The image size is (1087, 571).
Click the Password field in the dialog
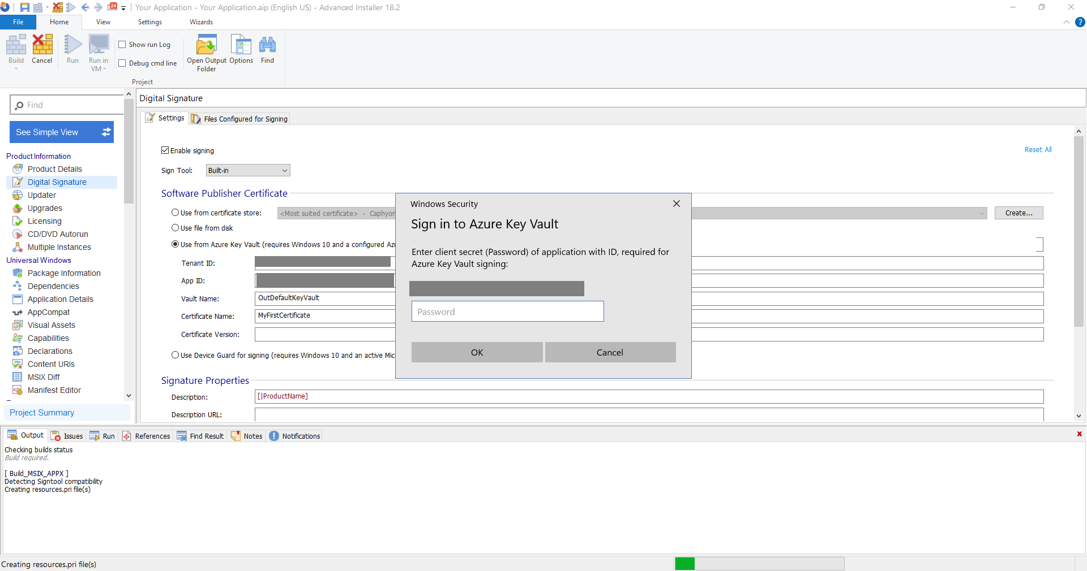click(508, 312)
